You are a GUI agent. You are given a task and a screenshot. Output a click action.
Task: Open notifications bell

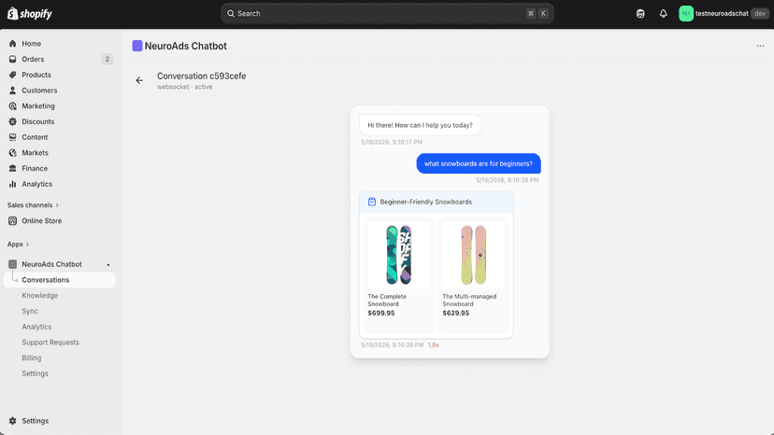pos(663,14)
